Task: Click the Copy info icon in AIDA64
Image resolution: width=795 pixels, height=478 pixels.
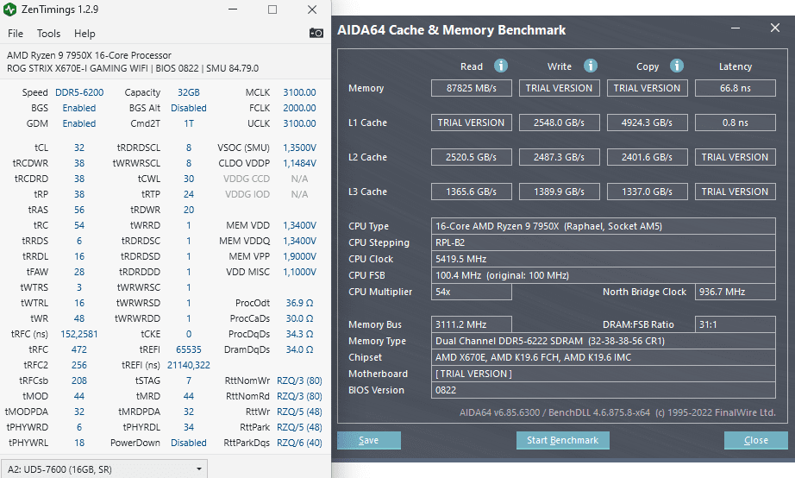Action: coord(676,66)
